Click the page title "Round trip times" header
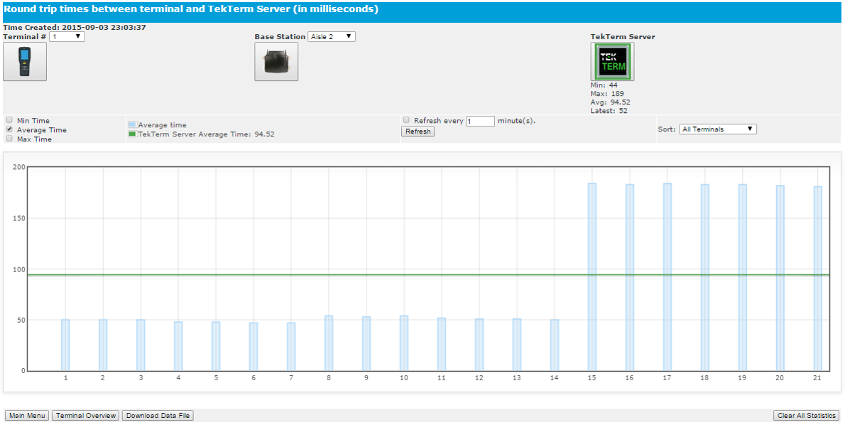The image size is (845, 425). [x=191, y=9]
